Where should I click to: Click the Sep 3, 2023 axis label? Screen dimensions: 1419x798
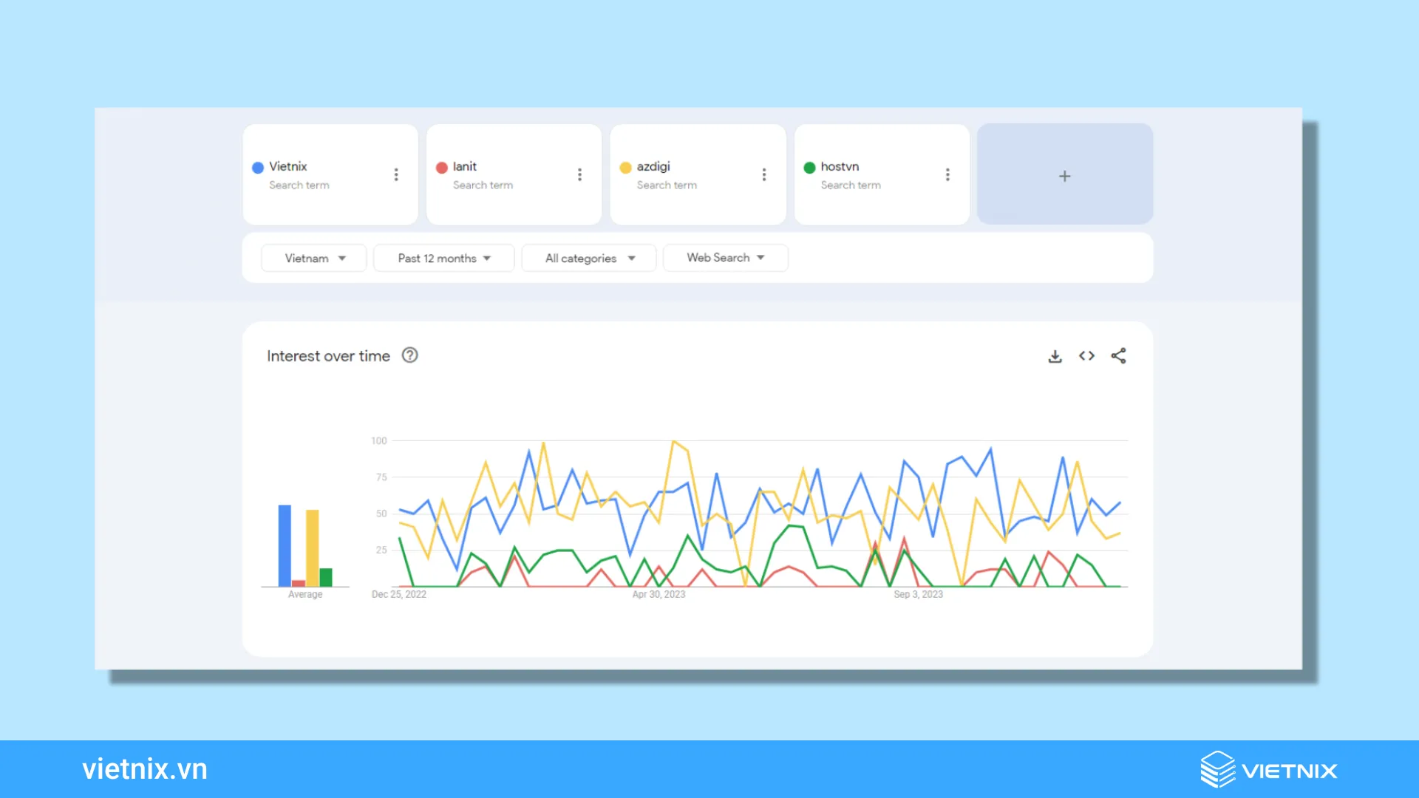(x=918, y=594)
